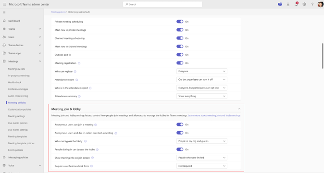The image size is (324, 173).
Task: Click the search box at top
Action: (x=162, y=4)
